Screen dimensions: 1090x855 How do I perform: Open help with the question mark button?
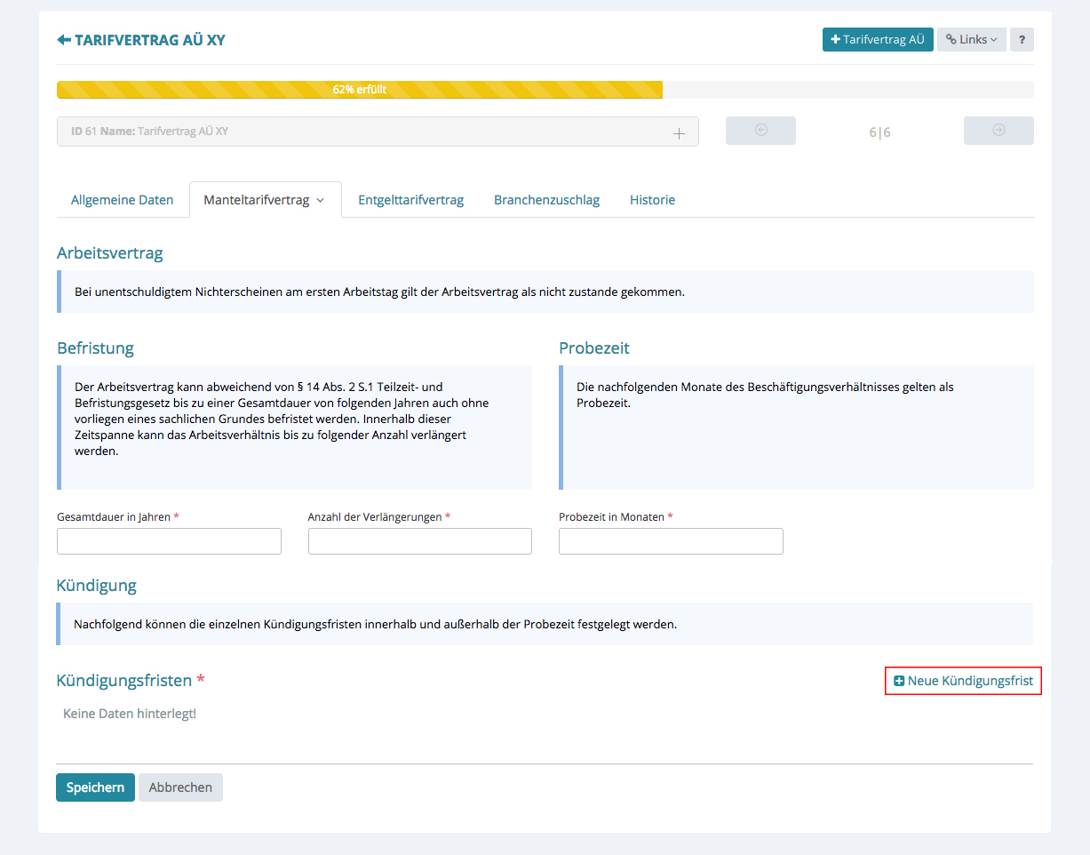click(1022, 39)
